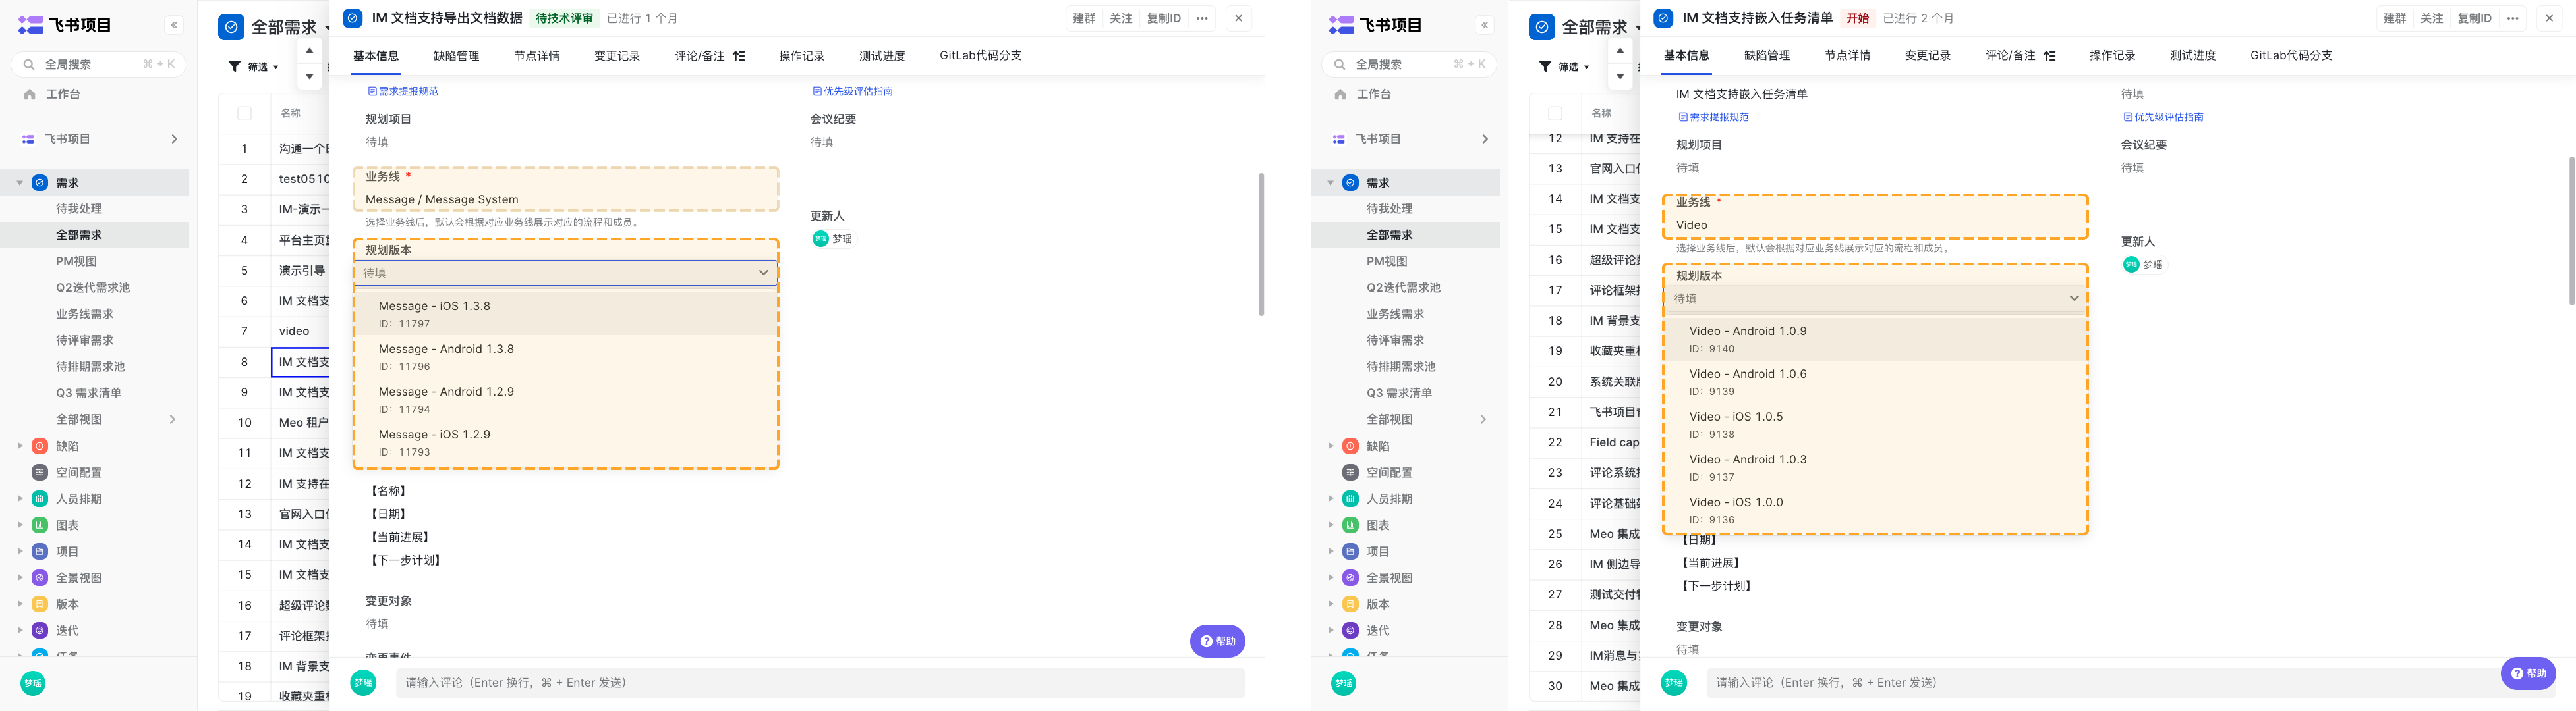Expand the 全部视图 chevron in the left screenshot
The image size is (2576, 711).
coord(172,419)
